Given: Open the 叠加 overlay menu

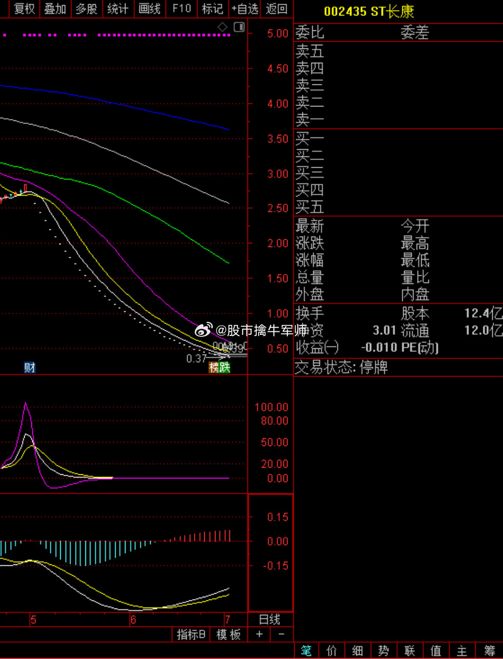Looking at the screenshot, I should 55,9.
